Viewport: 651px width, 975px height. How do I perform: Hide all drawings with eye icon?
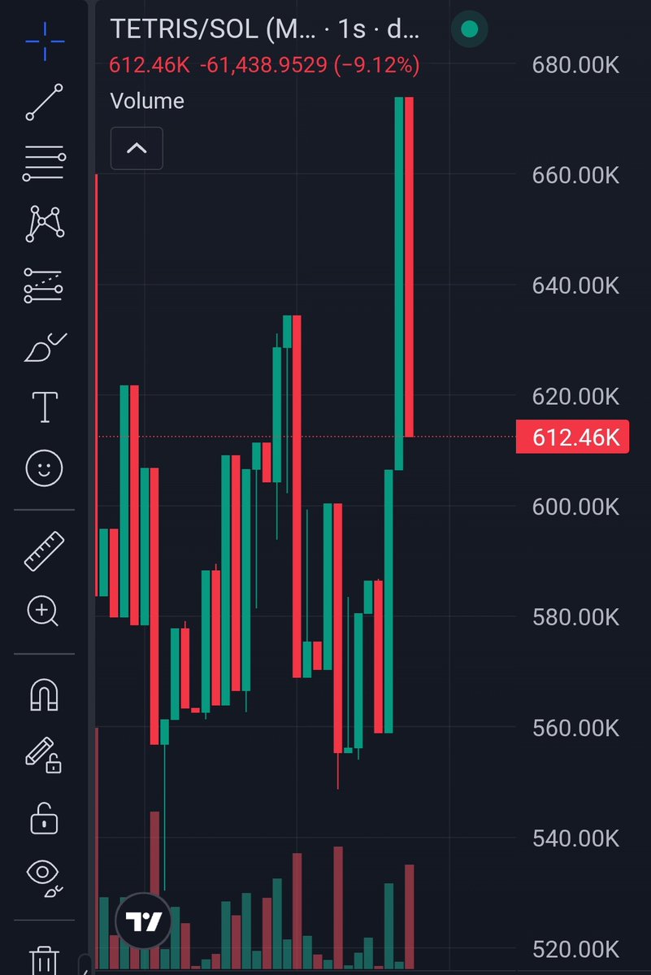point(45,878)
